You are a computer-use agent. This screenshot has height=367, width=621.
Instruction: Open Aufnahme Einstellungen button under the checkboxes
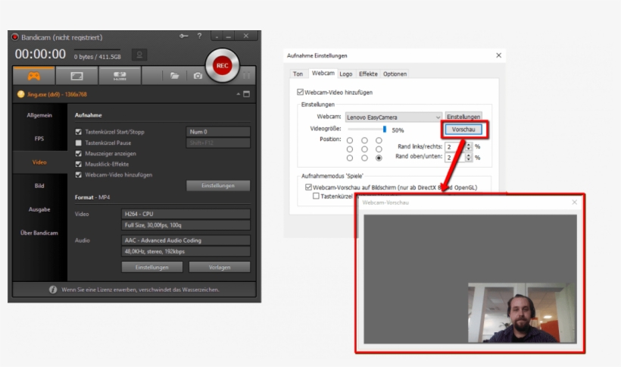tap(218, 186)
